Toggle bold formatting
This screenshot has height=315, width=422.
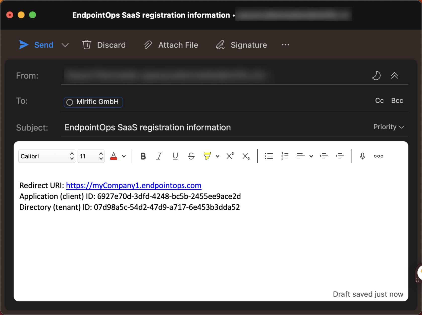click(143, 156)
